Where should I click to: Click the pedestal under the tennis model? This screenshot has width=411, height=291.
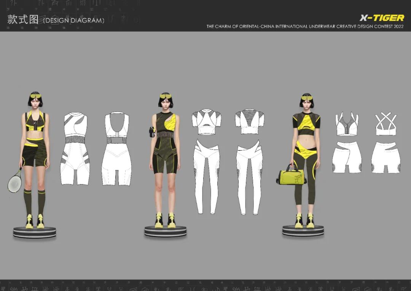pyautogui.click(x=35, y=232)
